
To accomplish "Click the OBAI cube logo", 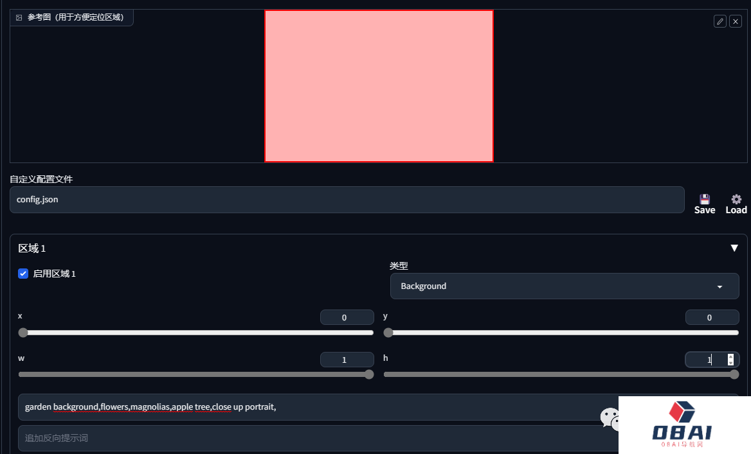I will click(682, 412).
